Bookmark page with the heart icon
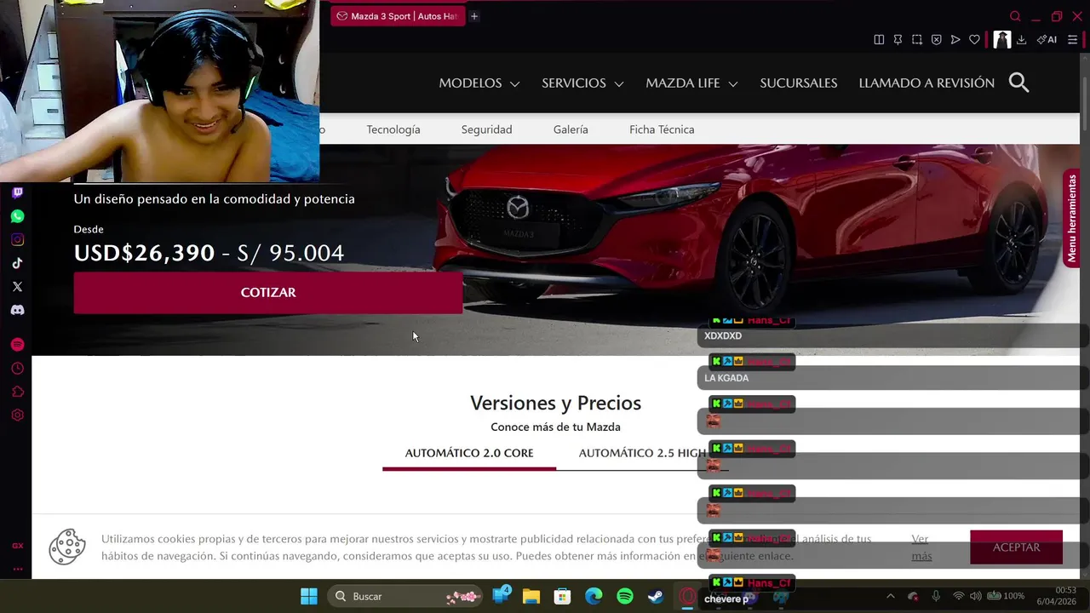Viewport: 1090px width, 613px height. click(x=974, y=39)
